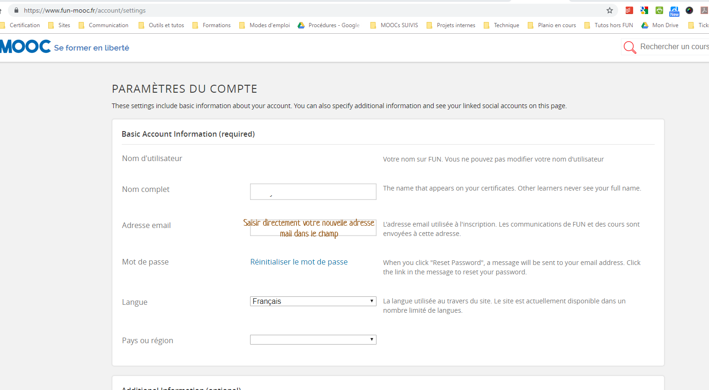Click the address bar URL
709x390 pixels.
point(85,10)
